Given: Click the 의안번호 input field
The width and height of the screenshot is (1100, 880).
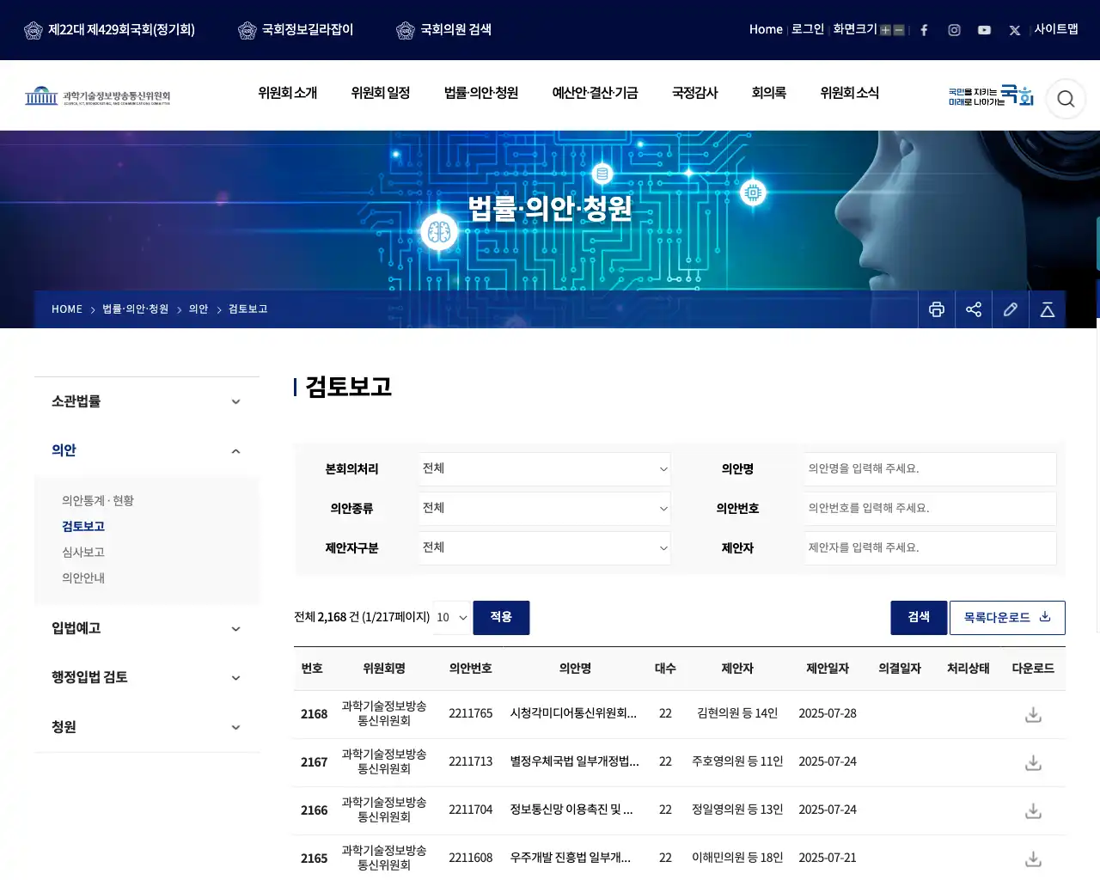Looking at the screenshot, I should point(931,509).
